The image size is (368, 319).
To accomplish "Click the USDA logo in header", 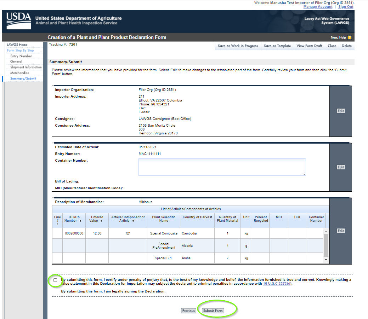I will [19, 20].
